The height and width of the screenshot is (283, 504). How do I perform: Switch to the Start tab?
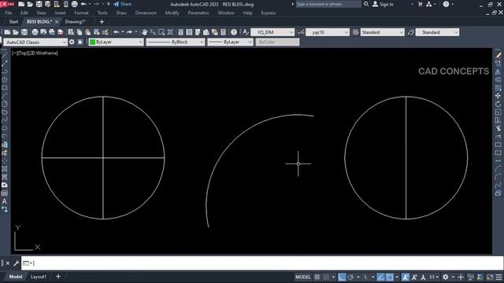13,21
